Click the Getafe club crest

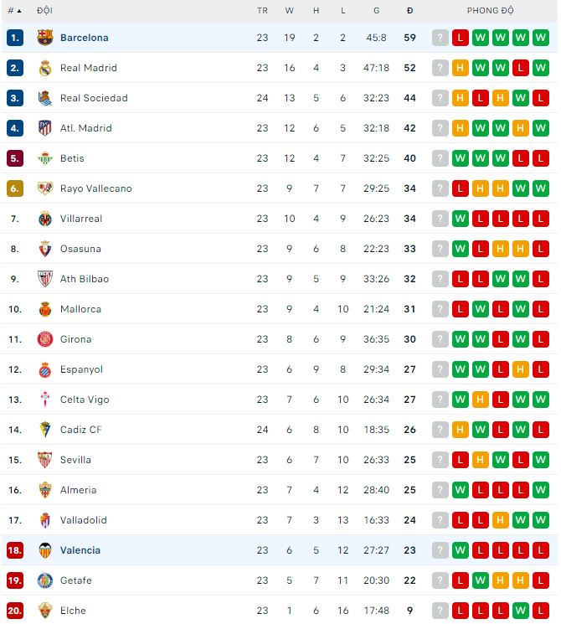pos(45,580)
